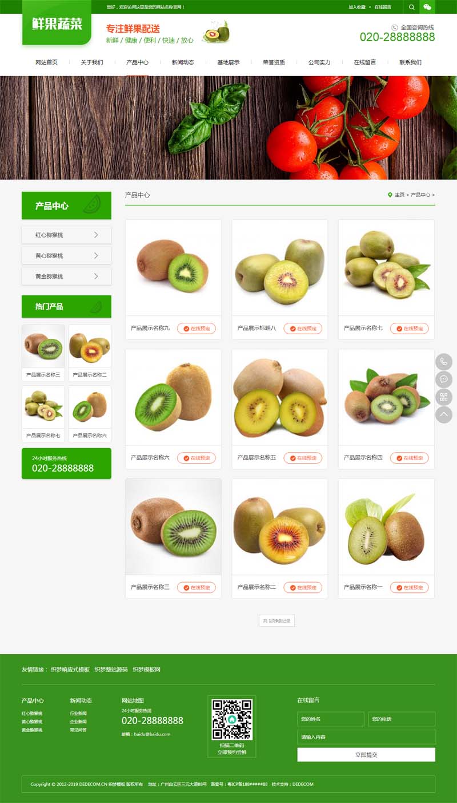Expand the 红心猕猴桃 category arrow
Viewport: 457px width, 803px height.
click(x=96, y=235)
